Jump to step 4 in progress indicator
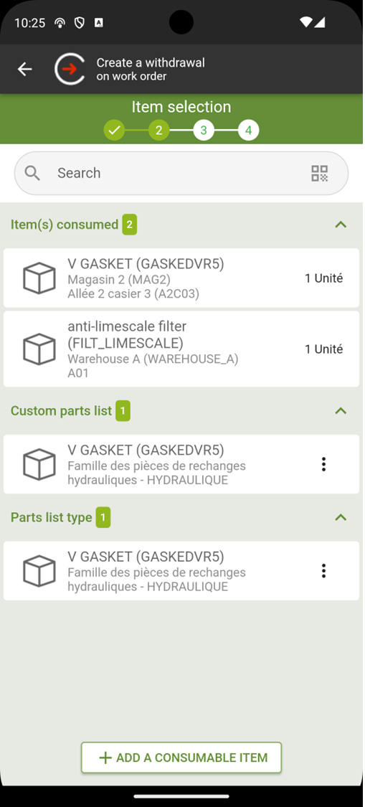The width and height of the screenshot is (365, 807). tap(249, 131)
